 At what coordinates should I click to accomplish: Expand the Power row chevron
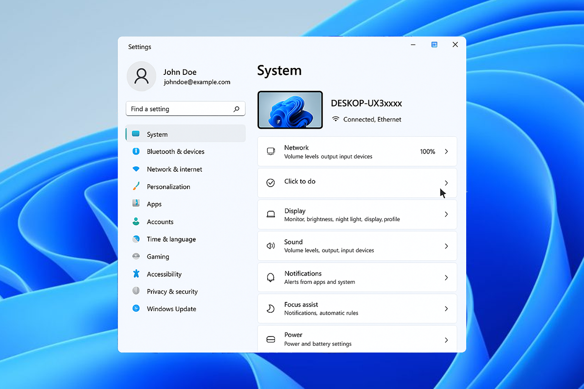point(446,340)
